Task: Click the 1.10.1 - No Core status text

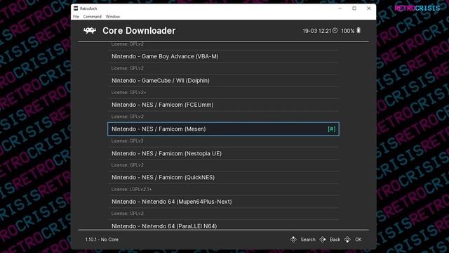Action: pyautogui.click(x=102, y=240)
